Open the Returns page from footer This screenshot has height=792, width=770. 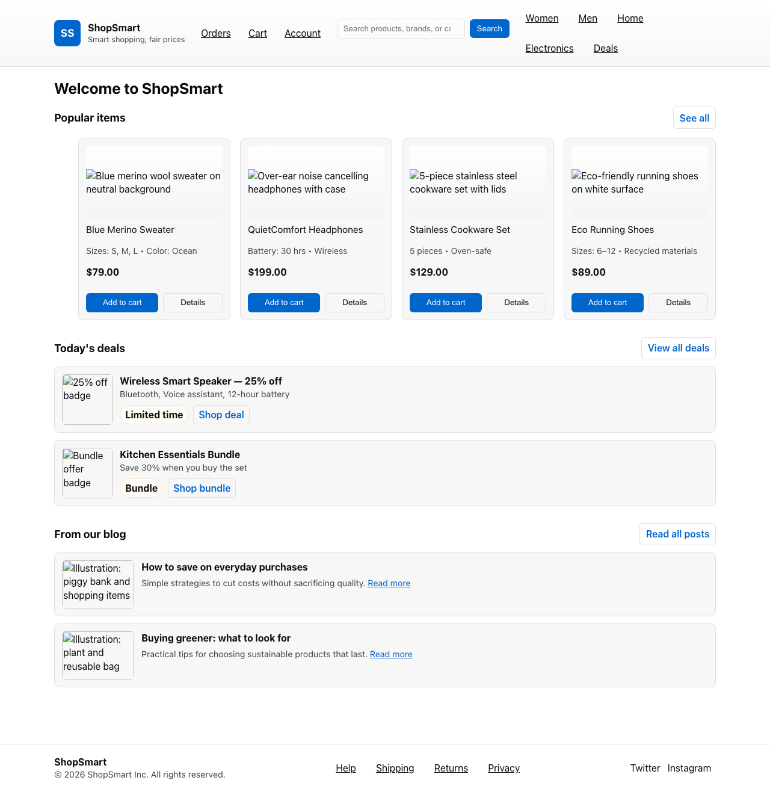coord(451,768)
